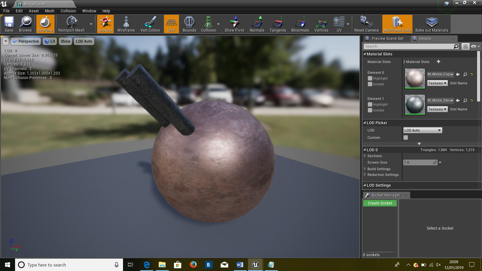Open the Edit menu
The width and height of the screenshot is (482, 271).
click(x=19, y=11)
